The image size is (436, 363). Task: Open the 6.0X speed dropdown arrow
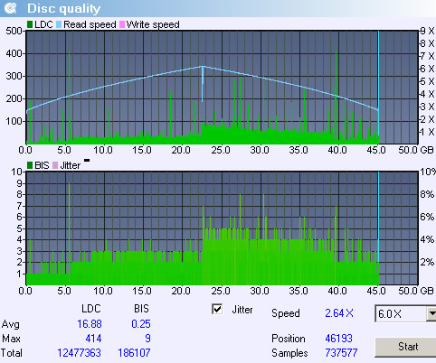431,313
